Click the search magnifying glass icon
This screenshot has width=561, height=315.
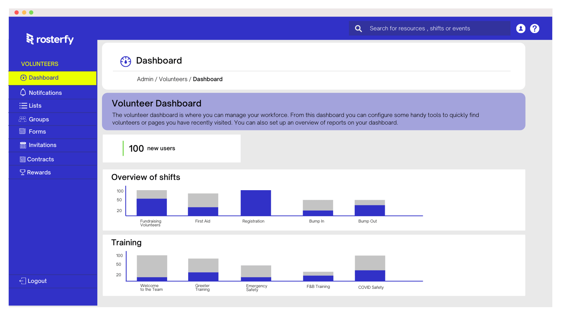coord(358,28)
